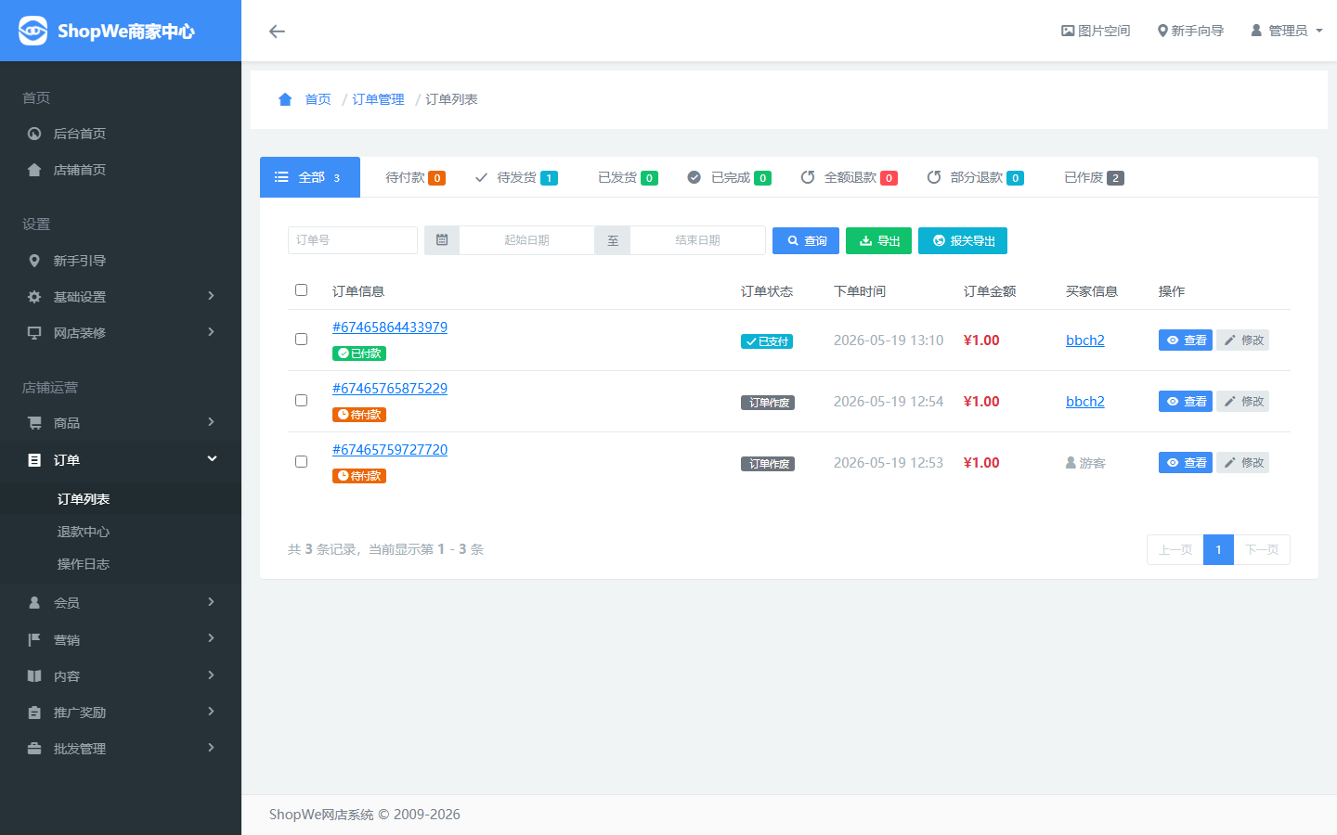The width and height of the screenshot is (1337, 835).
Task: Click the 已付款 green badge
Action: coord(359,353)
